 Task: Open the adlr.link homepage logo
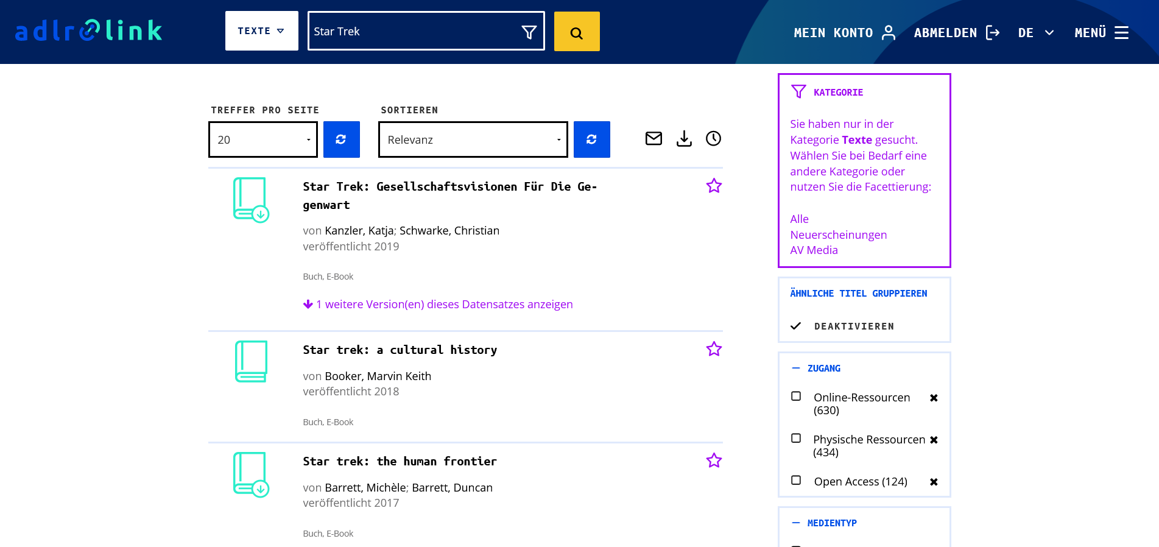89,30
